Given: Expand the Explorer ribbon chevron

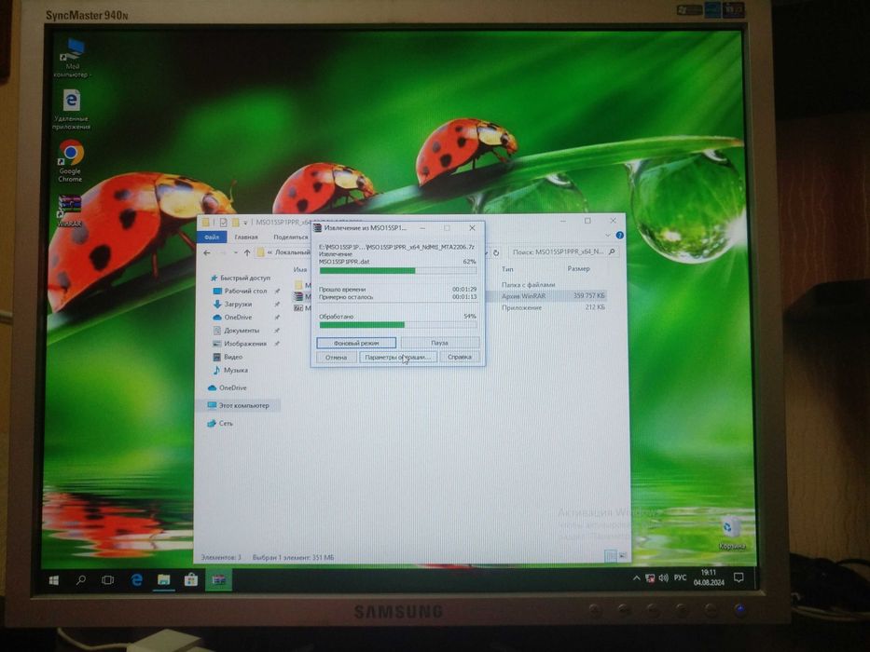Looking at the screenshot, I should (608, 235).
